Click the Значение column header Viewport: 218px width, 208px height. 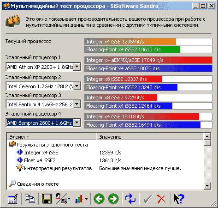tap(150, 137)
